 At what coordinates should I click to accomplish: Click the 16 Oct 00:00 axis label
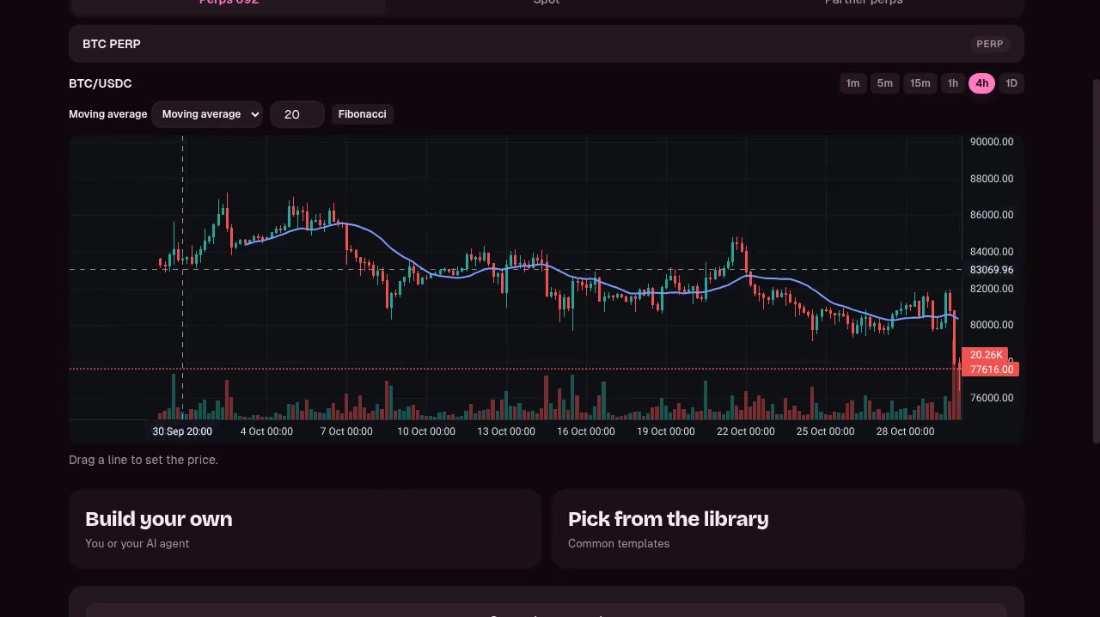click(x=586, y=431)
